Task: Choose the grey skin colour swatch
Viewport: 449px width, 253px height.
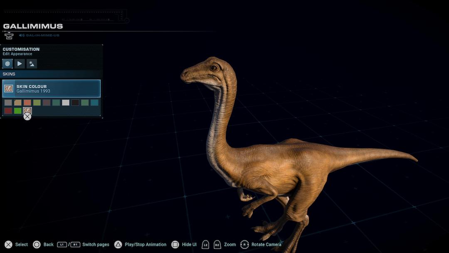Action: point(8,103)
